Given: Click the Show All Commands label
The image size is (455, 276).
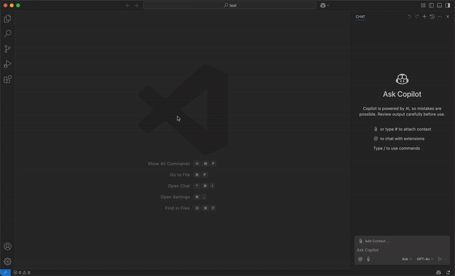Looking at the screenshot, I should [168, 164].
